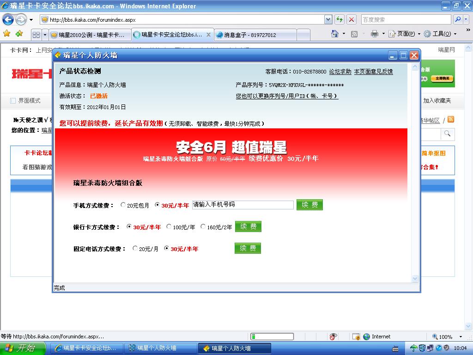Switch to the 瑞星2010公测 tab

click(x=90, y=35)
